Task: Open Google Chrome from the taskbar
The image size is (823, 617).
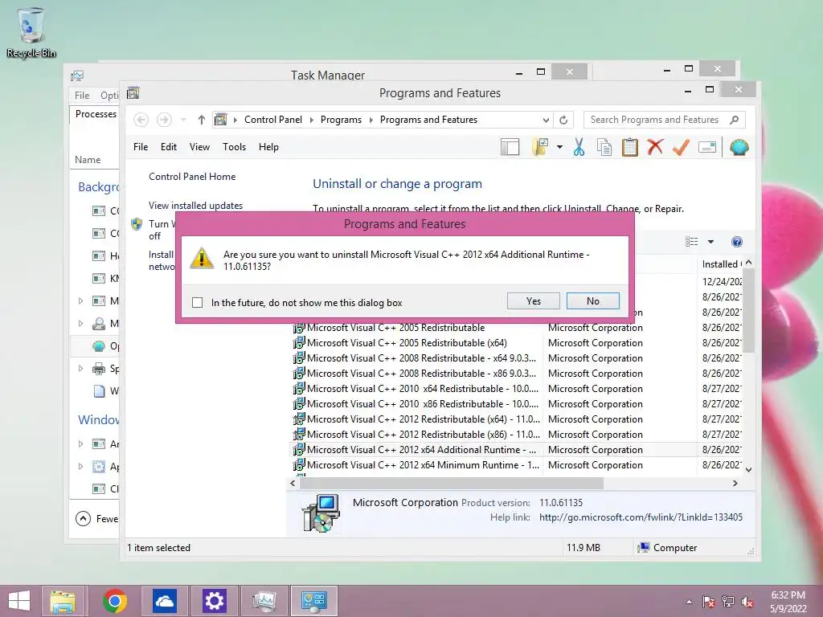Action: click(x=115, y=601)
